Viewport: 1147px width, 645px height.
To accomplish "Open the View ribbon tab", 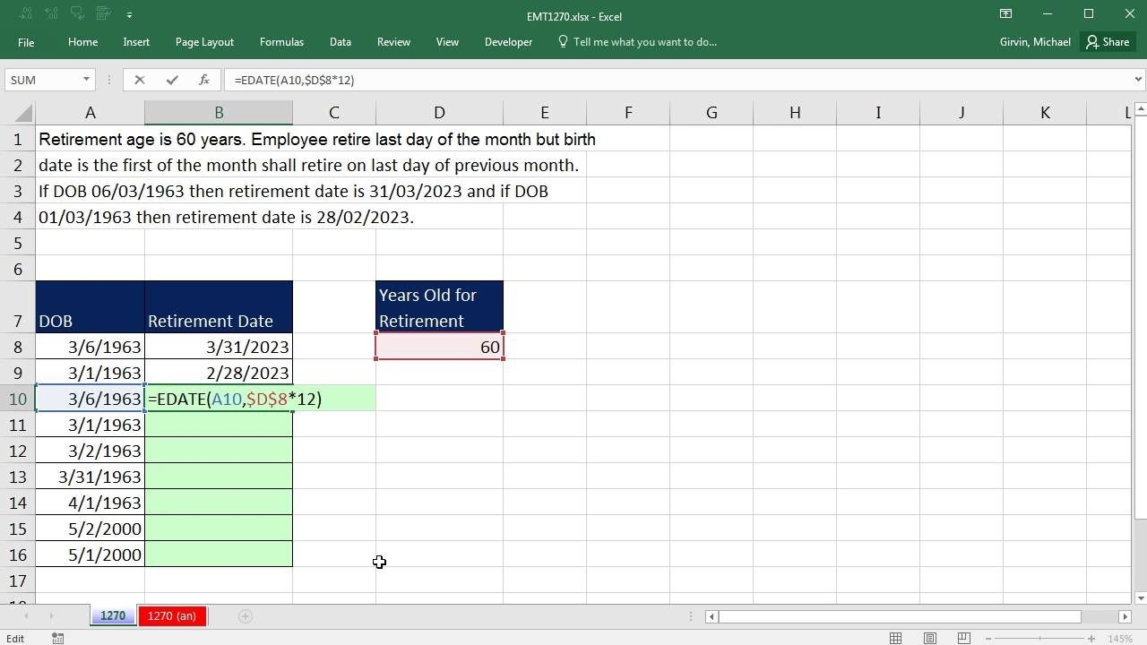I will (x=447, y=42).
